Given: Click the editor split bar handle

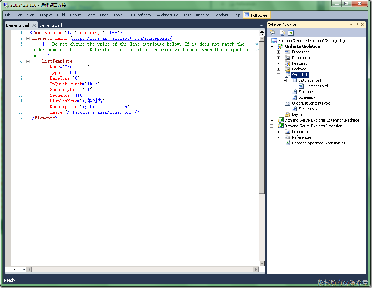Looking at the screenshot, I should tap(262, 33).
